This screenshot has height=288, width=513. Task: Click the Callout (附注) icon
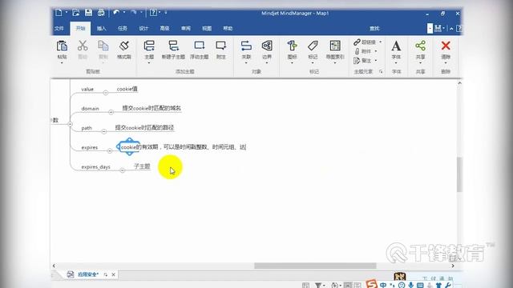[x=221, y=46]
